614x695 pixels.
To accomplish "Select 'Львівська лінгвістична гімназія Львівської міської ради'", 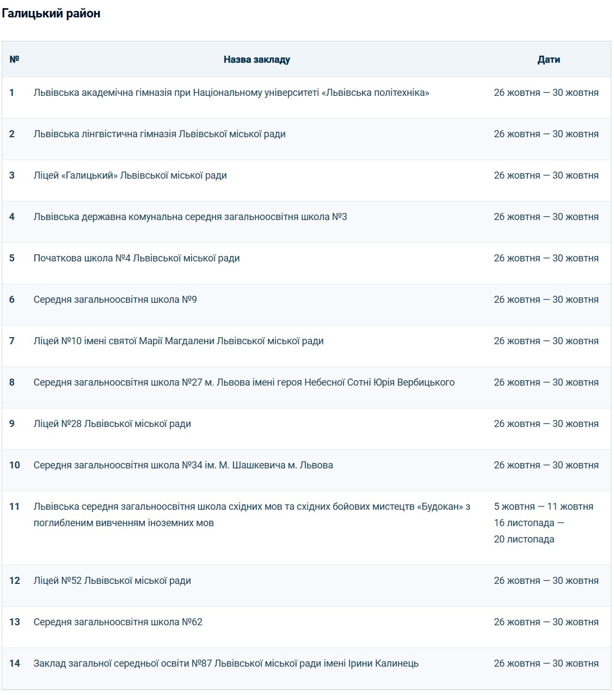I will [159, 134].
